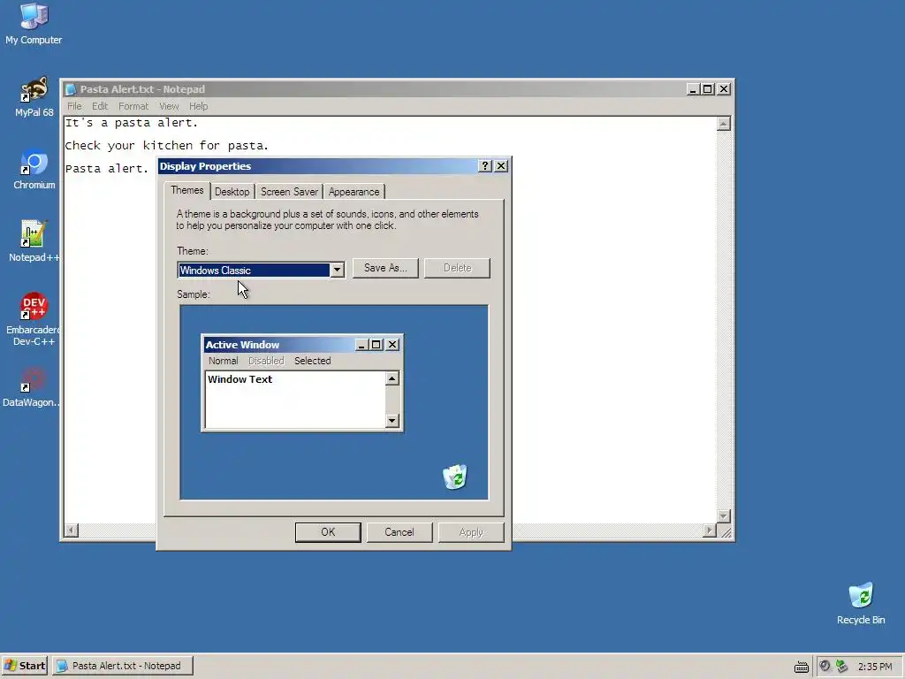Confirm Display Properties with OK

[x=328, y=531]
